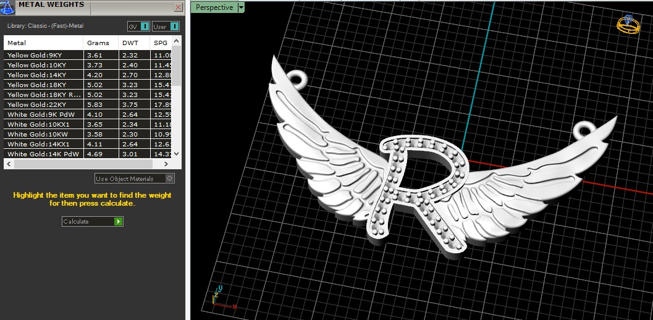Select the Yellow Gold:9KY row
This screenshot has width=653, height=320.
[88, 55]
